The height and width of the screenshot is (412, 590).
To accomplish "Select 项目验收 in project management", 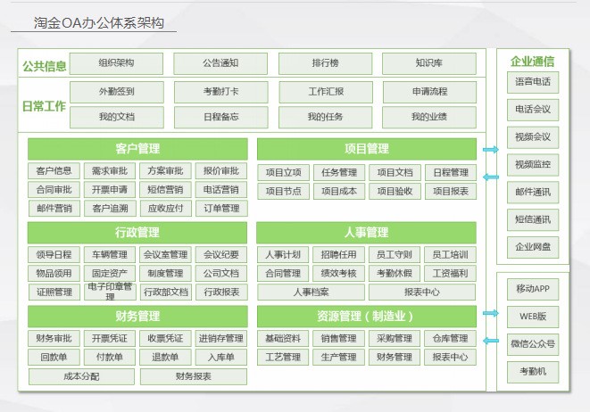I will pos(395,191).
